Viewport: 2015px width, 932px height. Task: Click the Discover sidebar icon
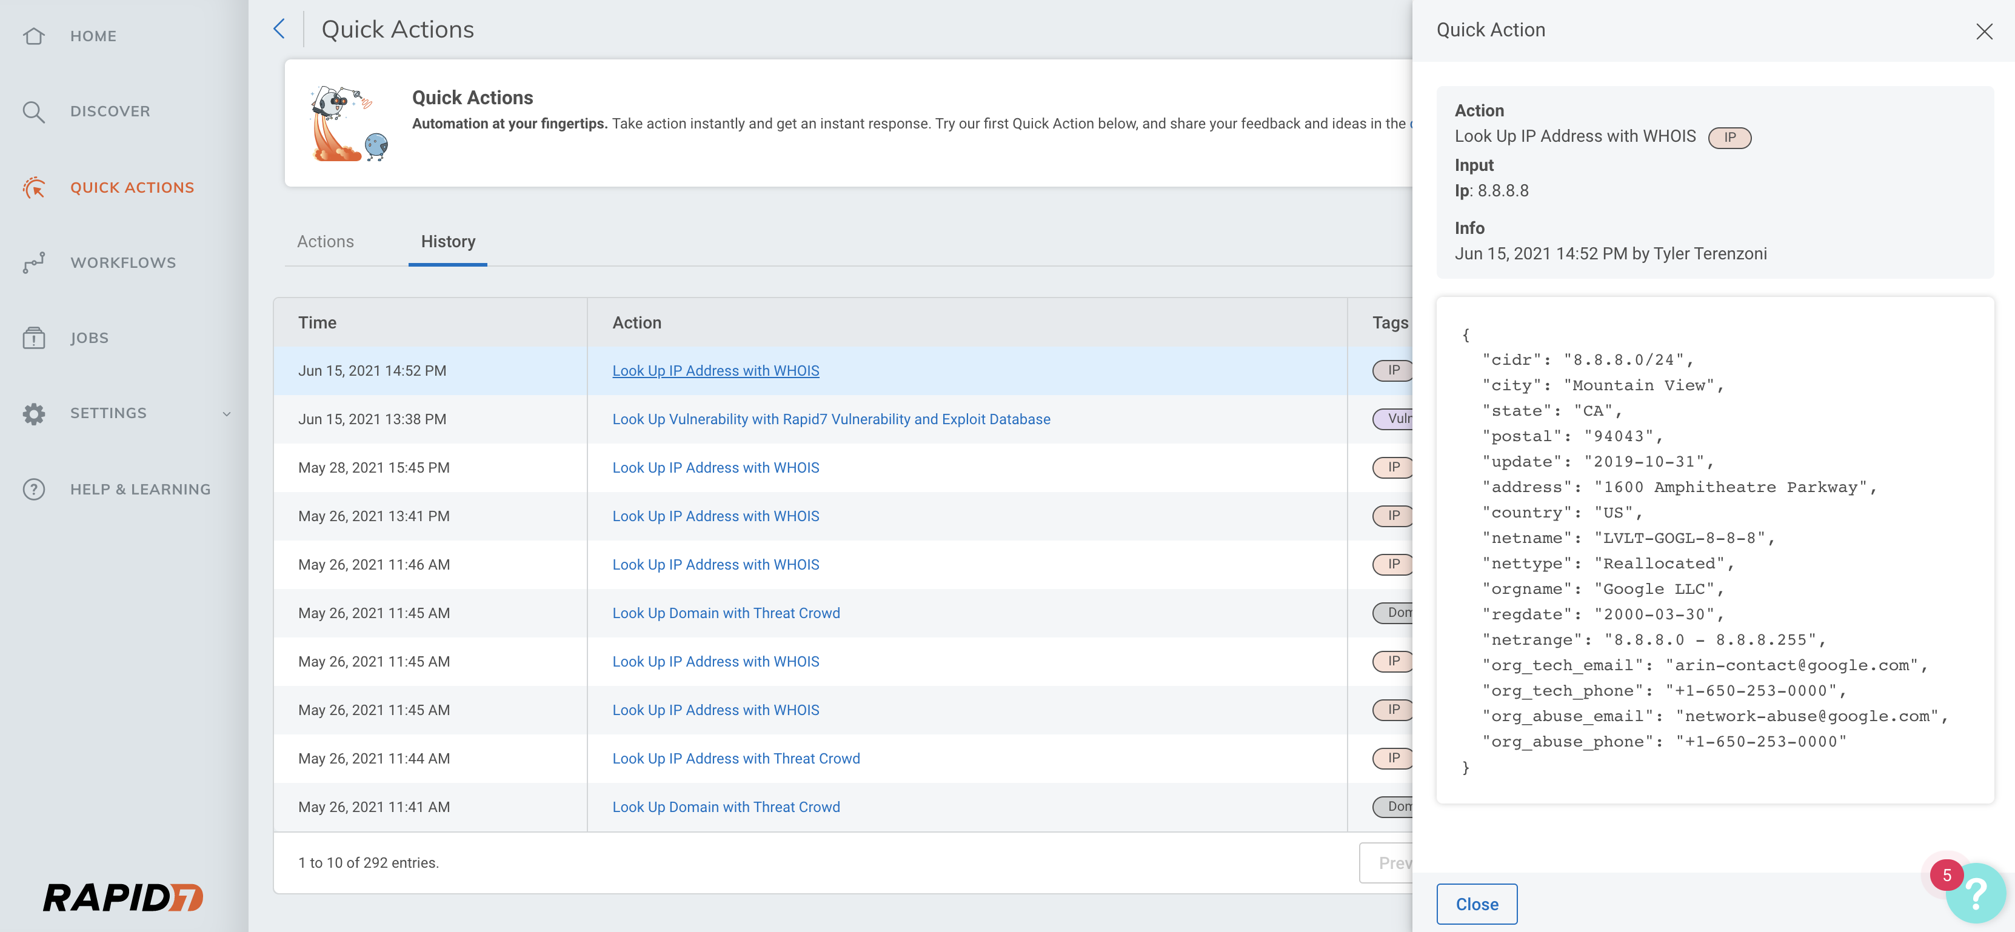[x=35, y=110]
